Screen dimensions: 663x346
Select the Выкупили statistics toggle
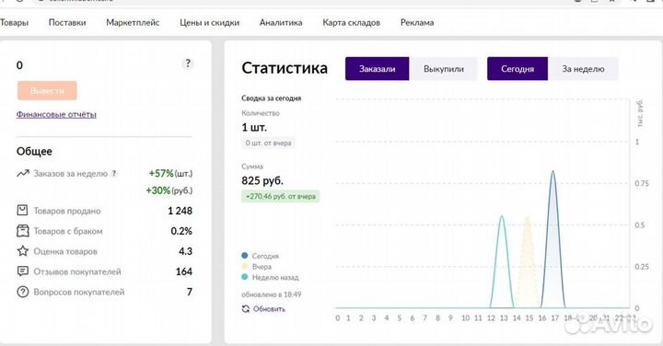[444, 69]
